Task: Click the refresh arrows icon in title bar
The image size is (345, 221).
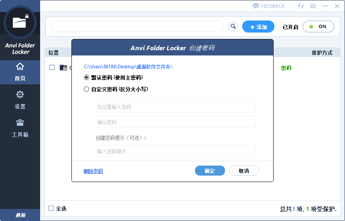Action: 301,6
